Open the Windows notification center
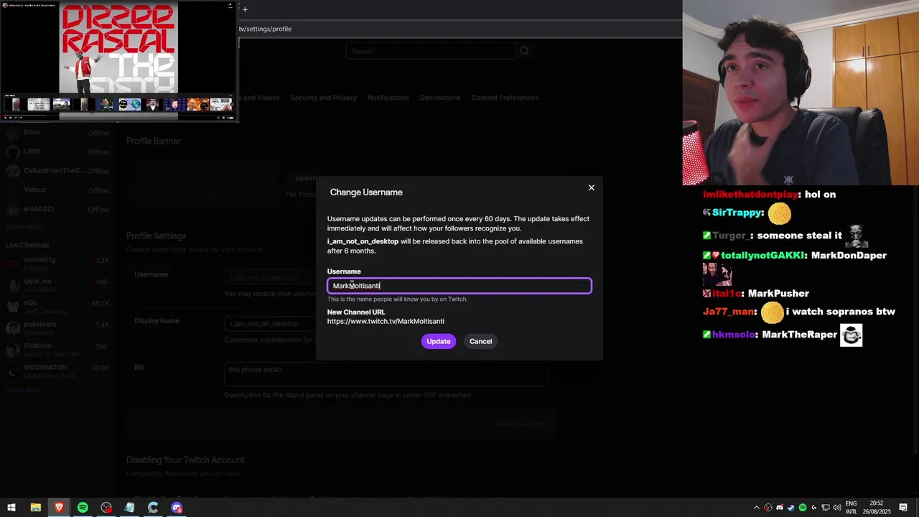Image resolution: width=919 pixels, height=517 pixels. (903, 508)
